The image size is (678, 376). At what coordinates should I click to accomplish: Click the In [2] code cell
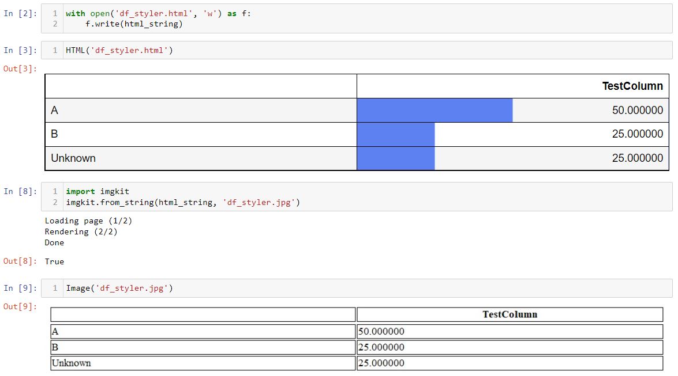(357, 18)
